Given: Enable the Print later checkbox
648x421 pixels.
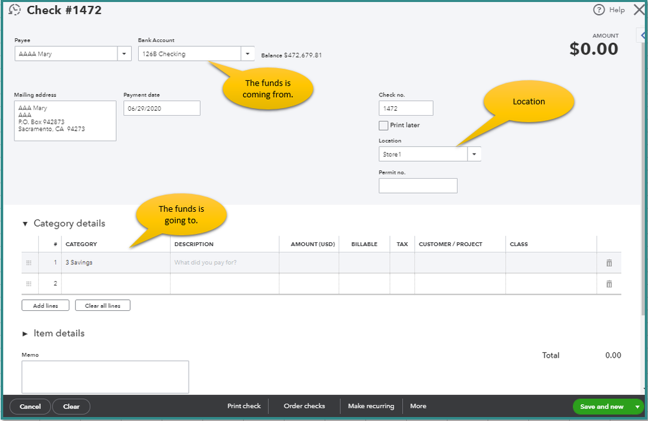Looking at the screenshot, I should point(383,126).
